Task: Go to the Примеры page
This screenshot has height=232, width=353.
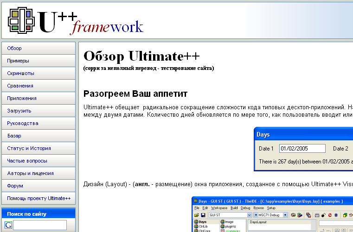Action: click(x=18, y=61)
